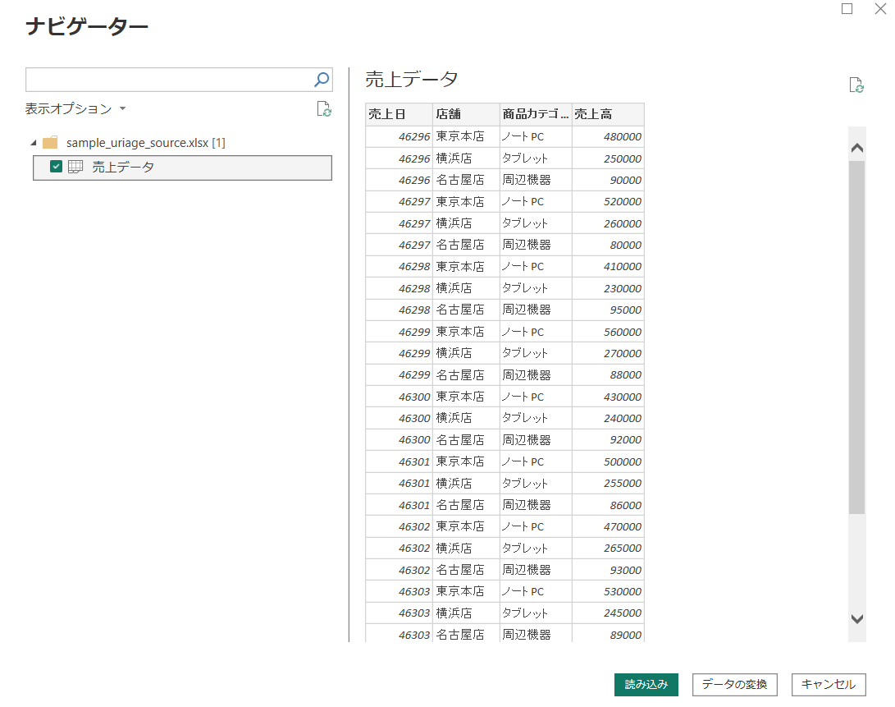The height and width of the screenshot is (707, 895).
Task: Click the 250000 sales cell
Action: pos(608,158)
